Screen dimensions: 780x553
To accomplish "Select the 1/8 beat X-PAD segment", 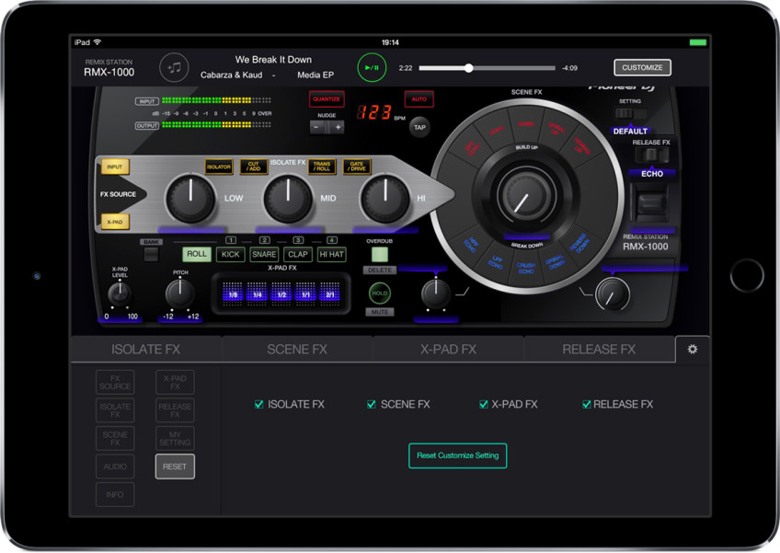I will point(234,294).
